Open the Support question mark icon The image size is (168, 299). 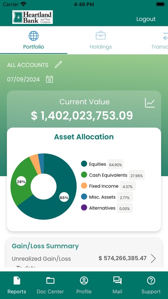[151, 281]
